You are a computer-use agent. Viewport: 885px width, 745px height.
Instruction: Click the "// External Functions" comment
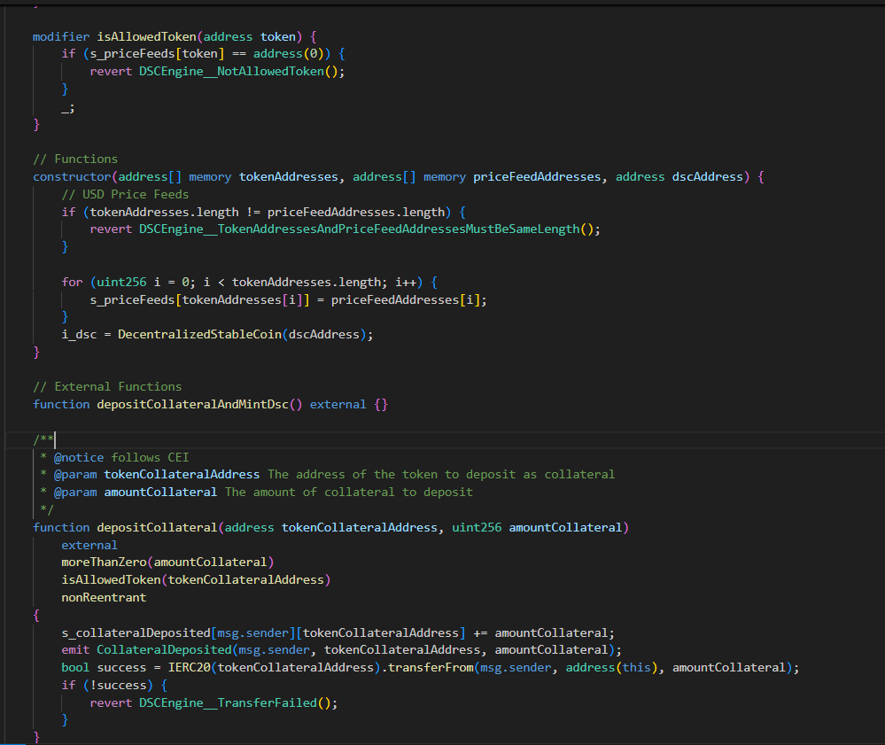pyautogui.click(x=107, y=387)
